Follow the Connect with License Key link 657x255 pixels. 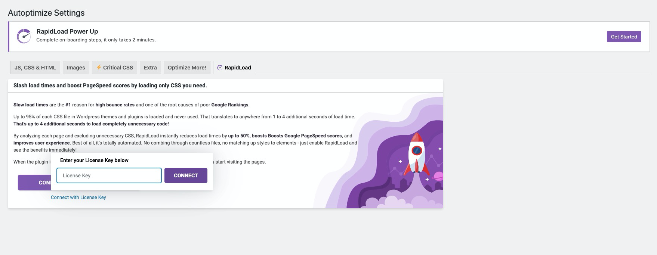click(x=78, y=198)
